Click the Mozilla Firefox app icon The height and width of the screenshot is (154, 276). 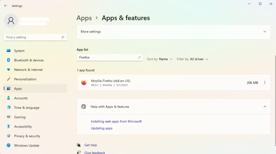pyautogui.click(x=84, y=83)
